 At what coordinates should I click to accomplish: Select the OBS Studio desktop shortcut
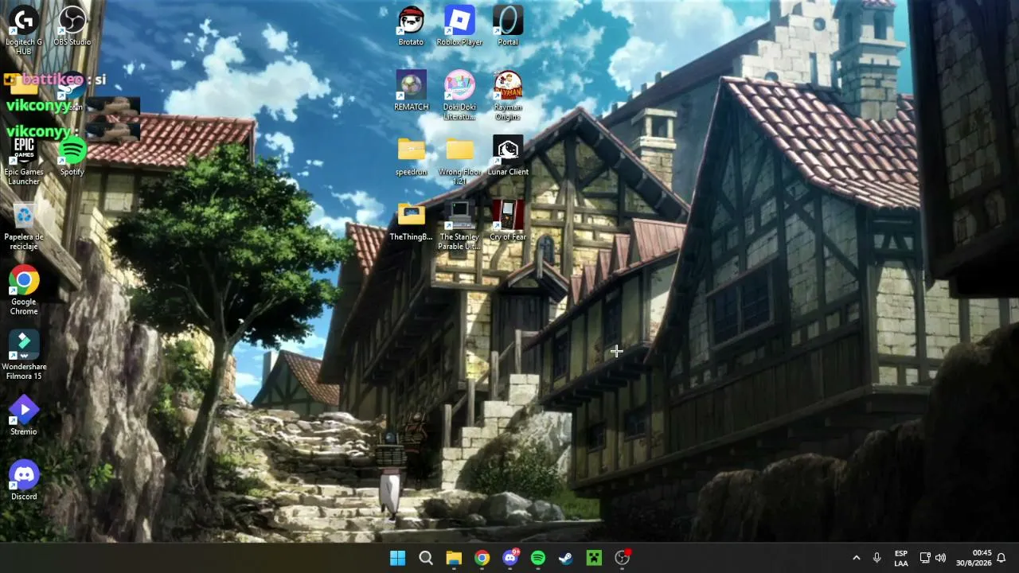(72, 25)
